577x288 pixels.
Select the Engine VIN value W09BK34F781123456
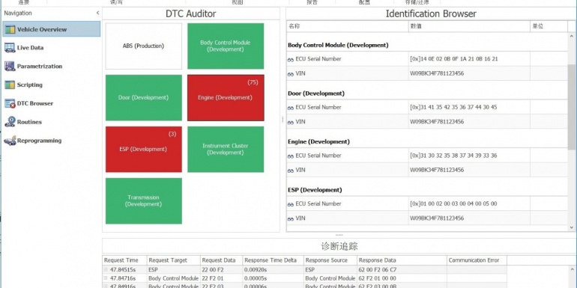pos(437,170)
